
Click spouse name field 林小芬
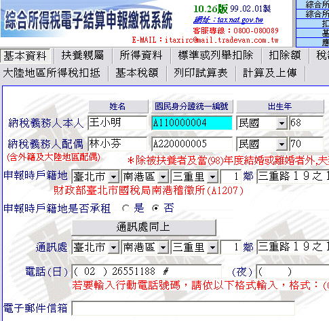coord(117,144)
